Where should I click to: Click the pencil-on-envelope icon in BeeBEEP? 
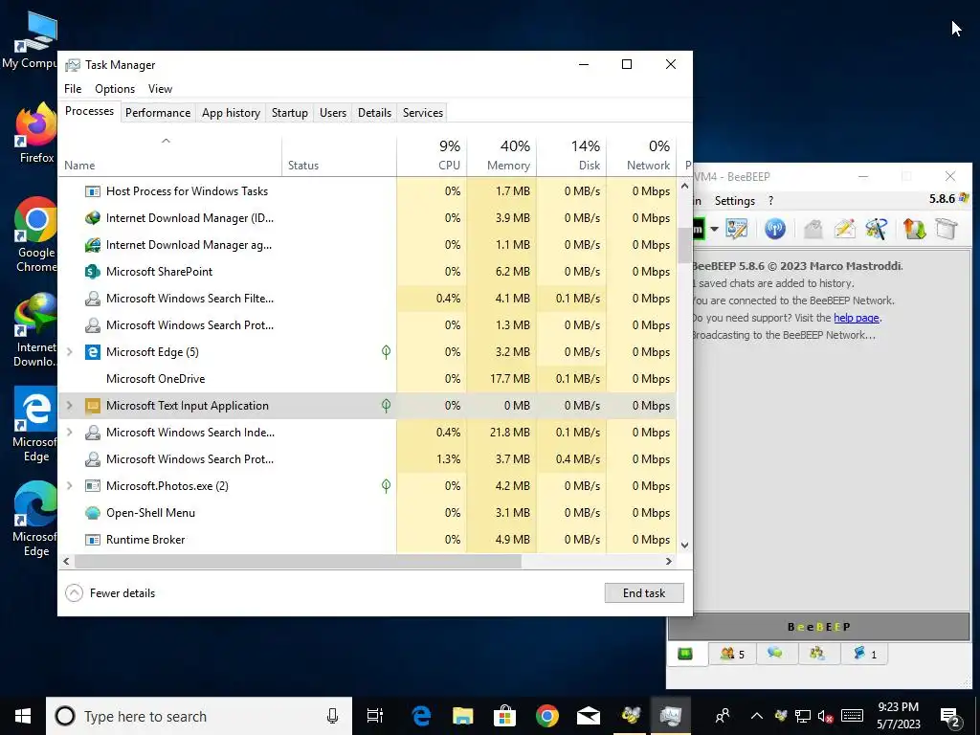[844, 229]
